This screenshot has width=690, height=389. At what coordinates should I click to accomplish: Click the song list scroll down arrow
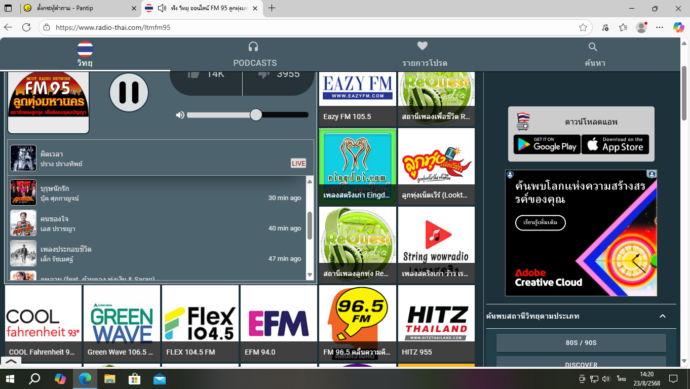point(310,275)
